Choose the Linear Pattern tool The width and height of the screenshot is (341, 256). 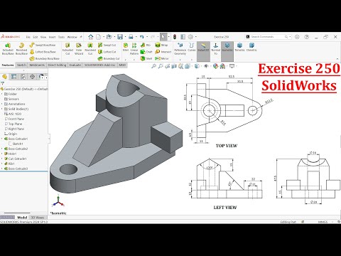pyautogui.click(x=134, y=49)
